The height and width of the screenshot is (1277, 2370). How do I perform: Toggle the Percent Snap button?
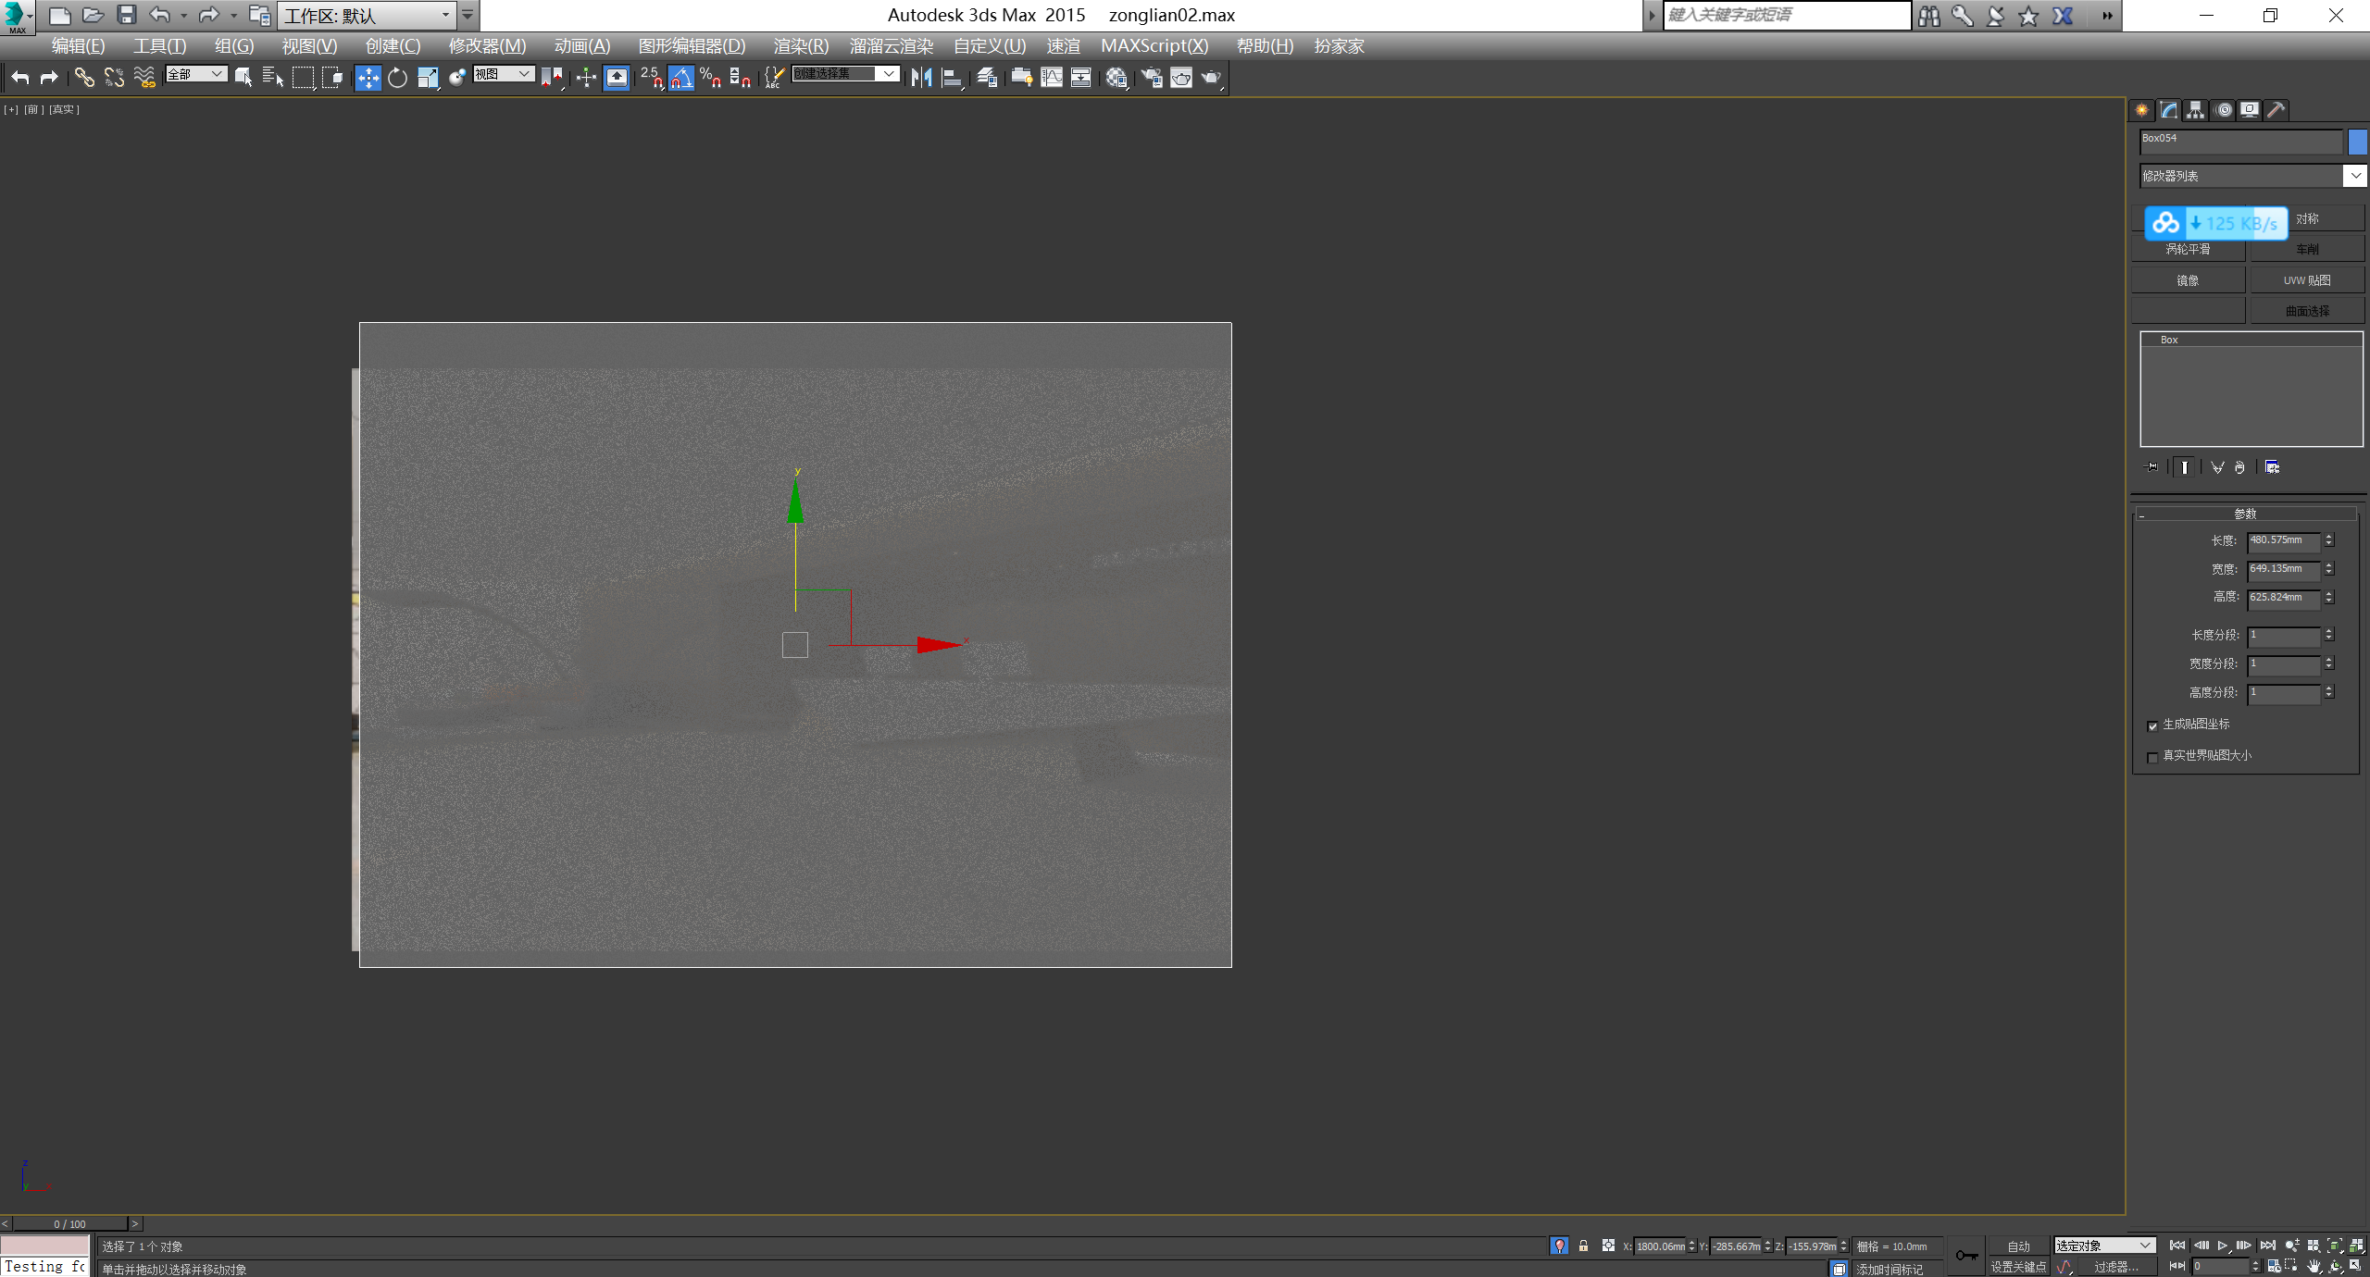pos(711,78)
